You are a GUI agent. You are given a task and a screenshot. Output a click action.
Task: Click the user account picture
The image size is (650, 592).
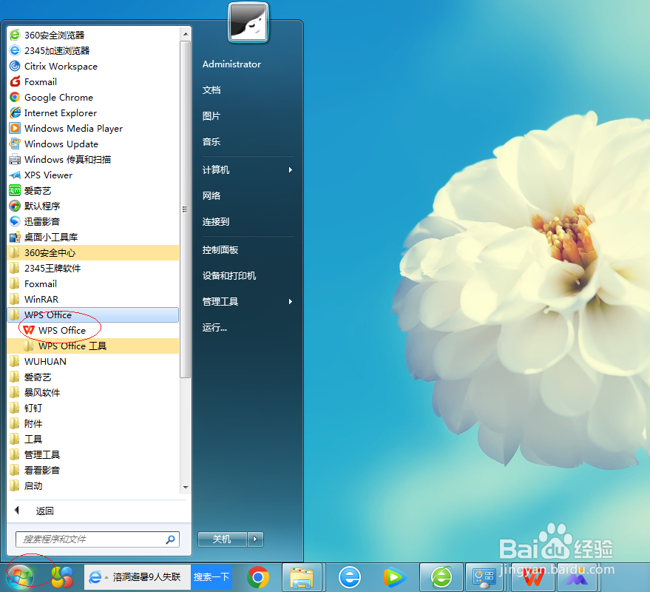[248, 22]
